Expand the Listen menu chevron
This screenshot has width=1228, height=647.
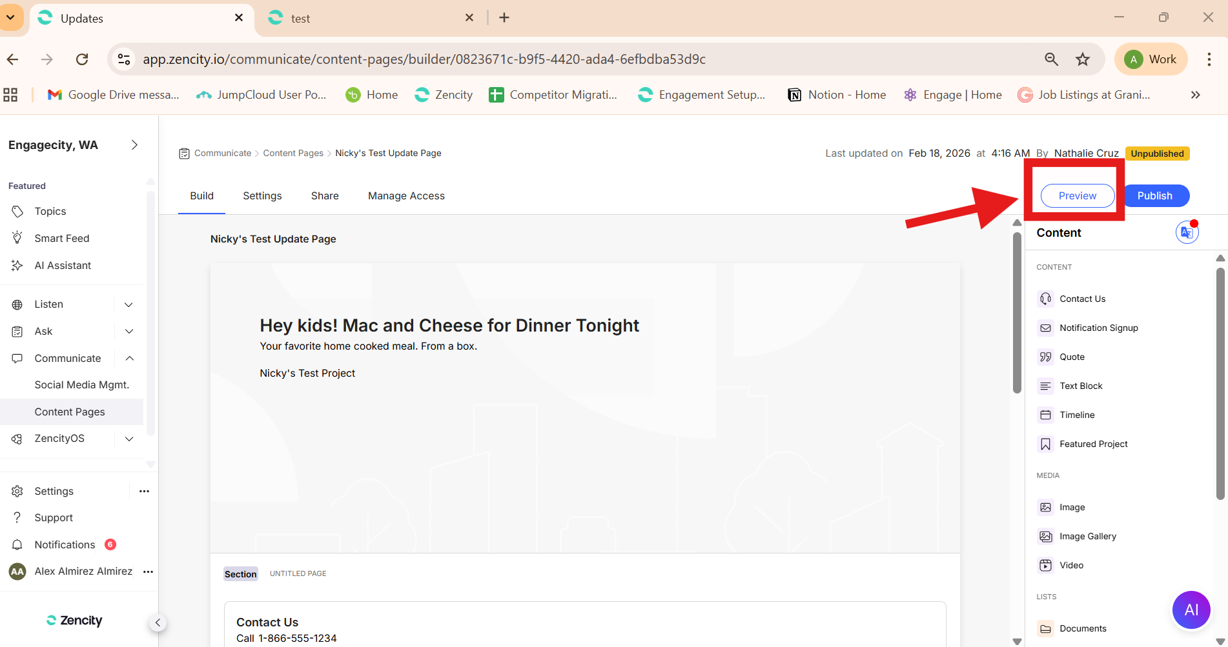128,304
